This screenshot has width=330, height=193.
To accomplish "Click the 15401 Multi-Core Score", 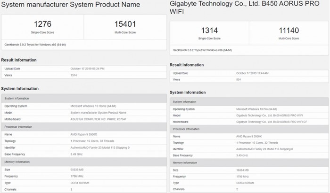I will pyautogui.click(x=125, y=23).
